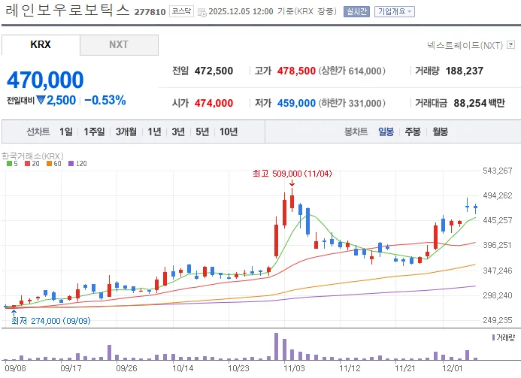The height and width of the screenshot is (378, 521).
Task: Select the 10년 line chart period
Action: tap(229, 132)
